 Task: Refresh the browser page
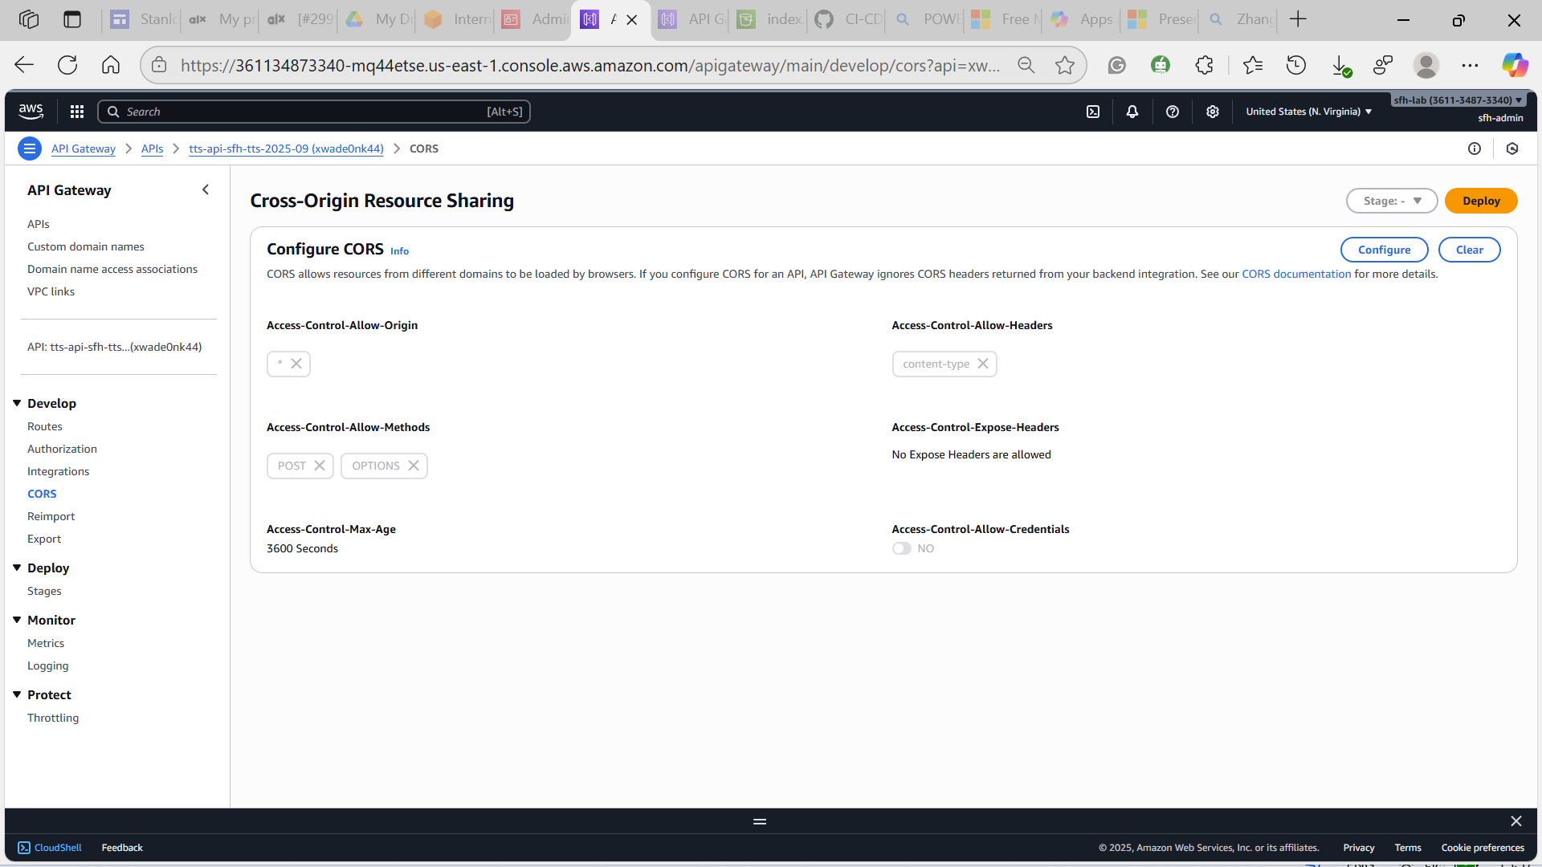click(67, 65)
